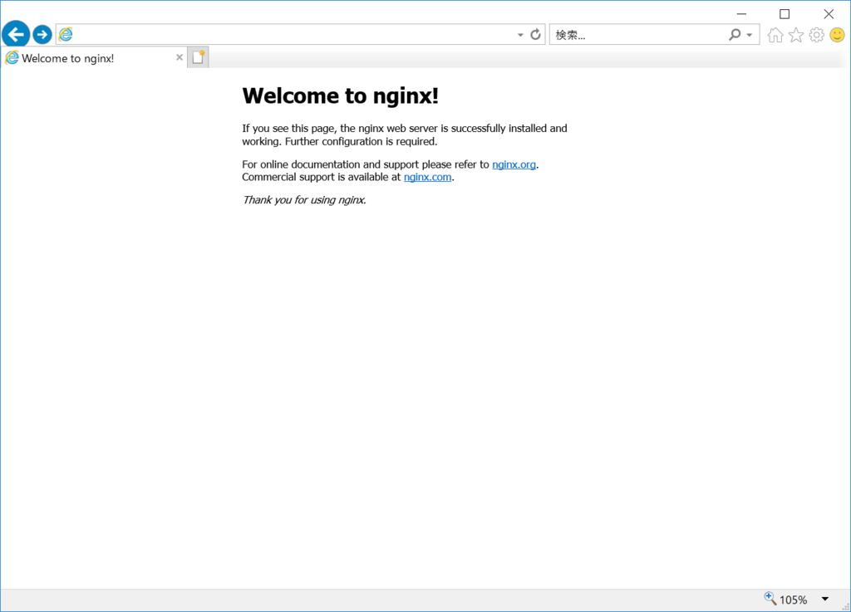851x612 pixels.
Task: Click the 105% zoom value
Action: [793, 600]
